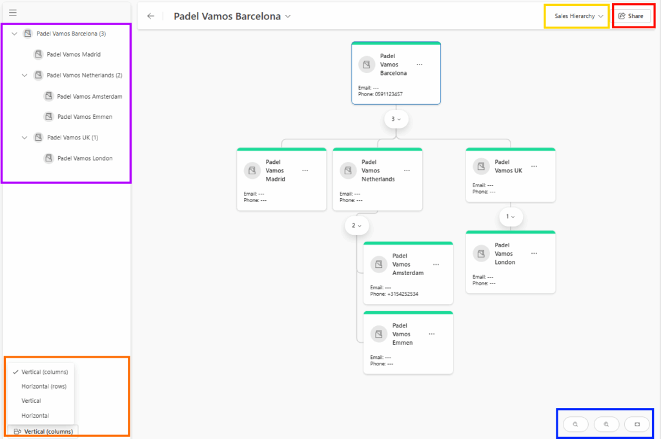Click the hamburger menu icon

pos(13,13)
